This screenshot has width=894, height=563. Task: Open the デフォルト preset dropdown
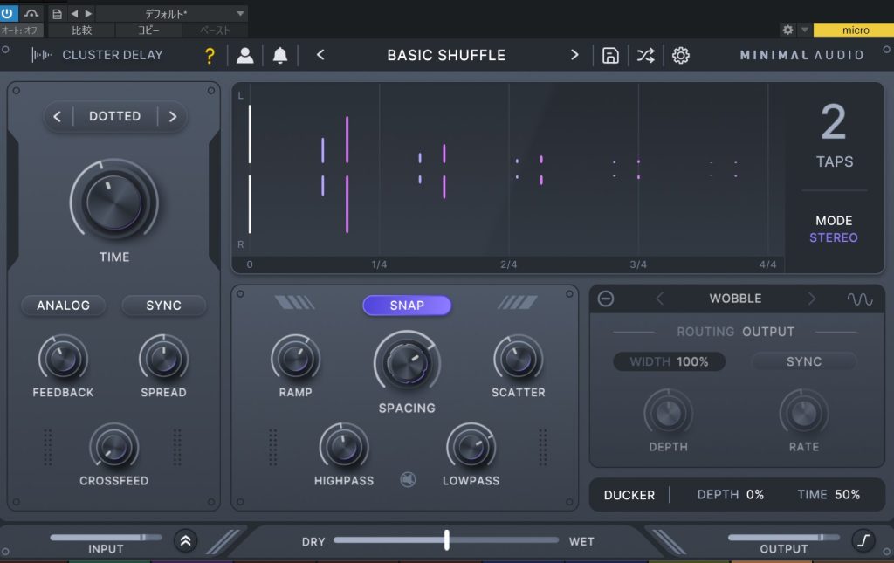tap(171, 14)
